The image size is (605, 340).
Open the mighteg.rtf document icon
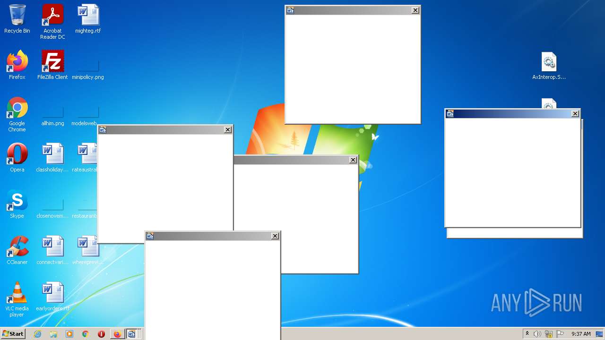[x=88, y=19]
